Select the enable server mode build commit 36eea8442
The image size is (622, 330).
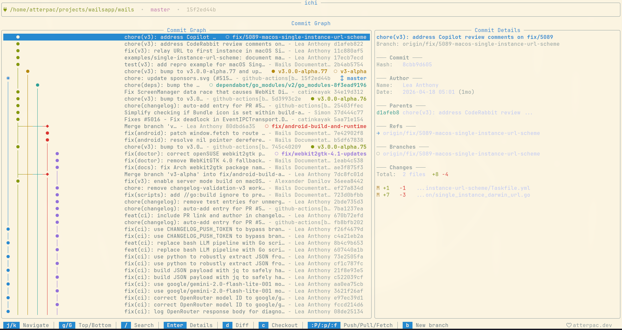pos(187,181)
